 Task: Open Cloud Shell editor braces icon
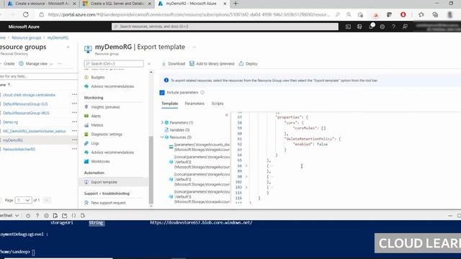point(73,216)
